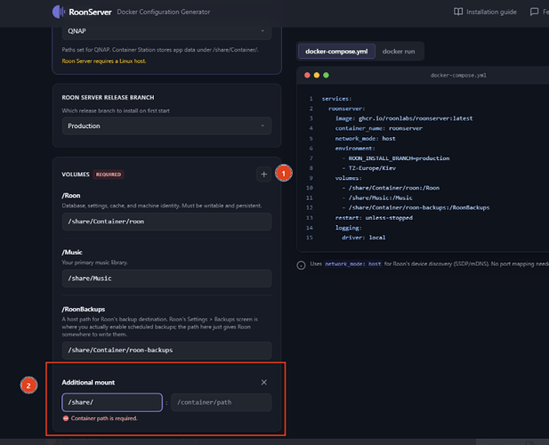Click the 'container_name: roonserver' line
549x445 pixels.
378,128
